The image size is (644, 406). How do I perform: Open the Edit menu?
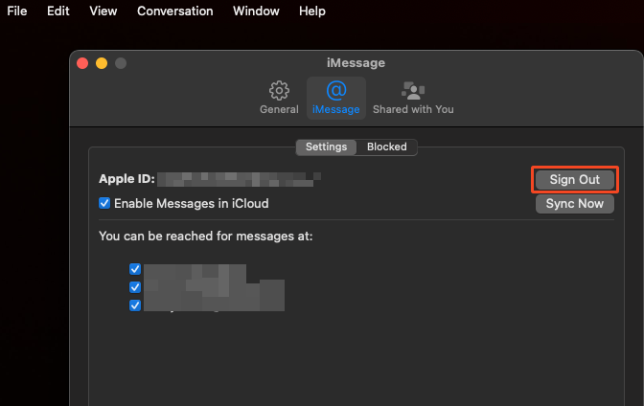(57, 11)
